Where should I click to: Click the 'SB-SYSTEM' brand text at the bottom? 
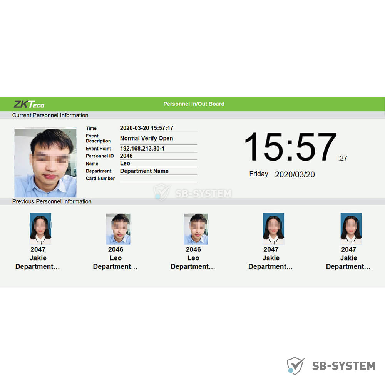click(344, 366)
